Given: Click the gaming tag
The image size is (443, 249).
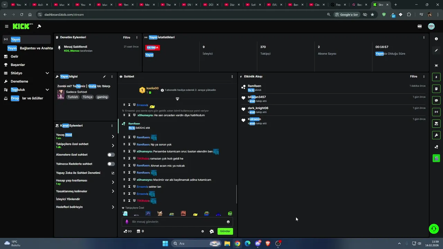Looking at the screenshot, I should click(102, 97).
